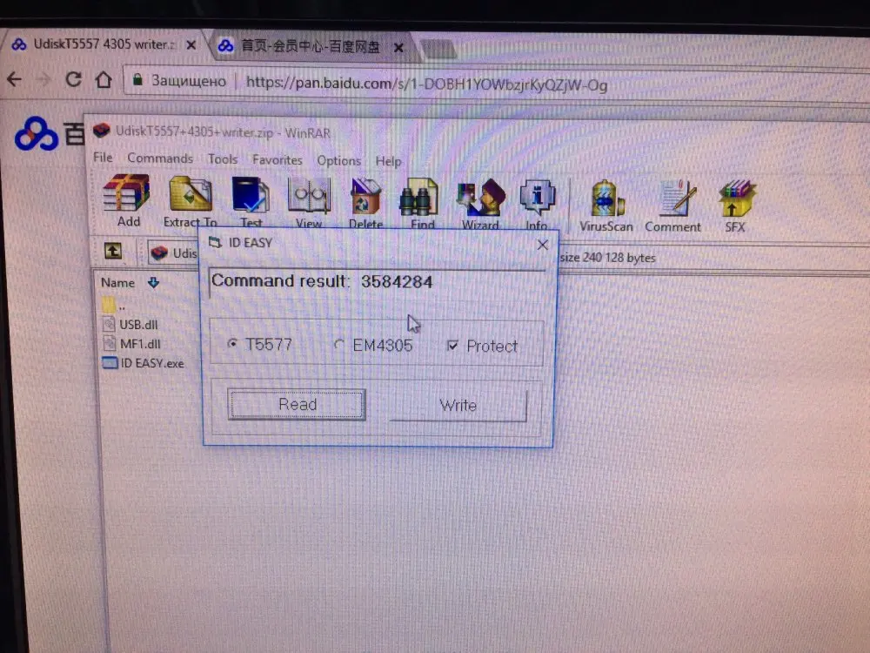
Task: Close the ID EASY dialog
Action: [543, 245]
